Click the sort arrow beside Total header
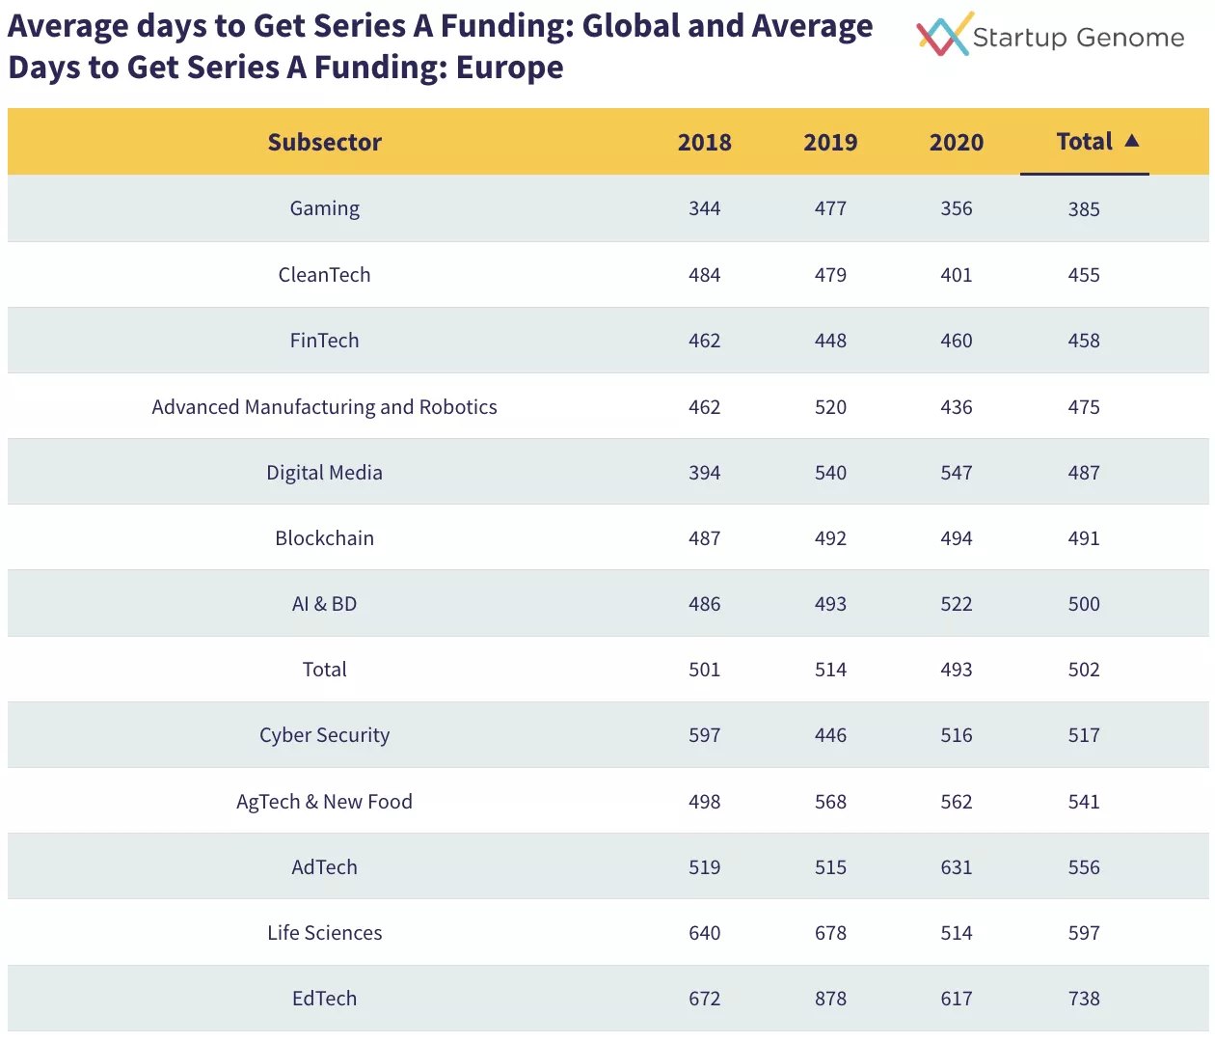The image size is (1215, 1042). click(x=1132, y=141)
